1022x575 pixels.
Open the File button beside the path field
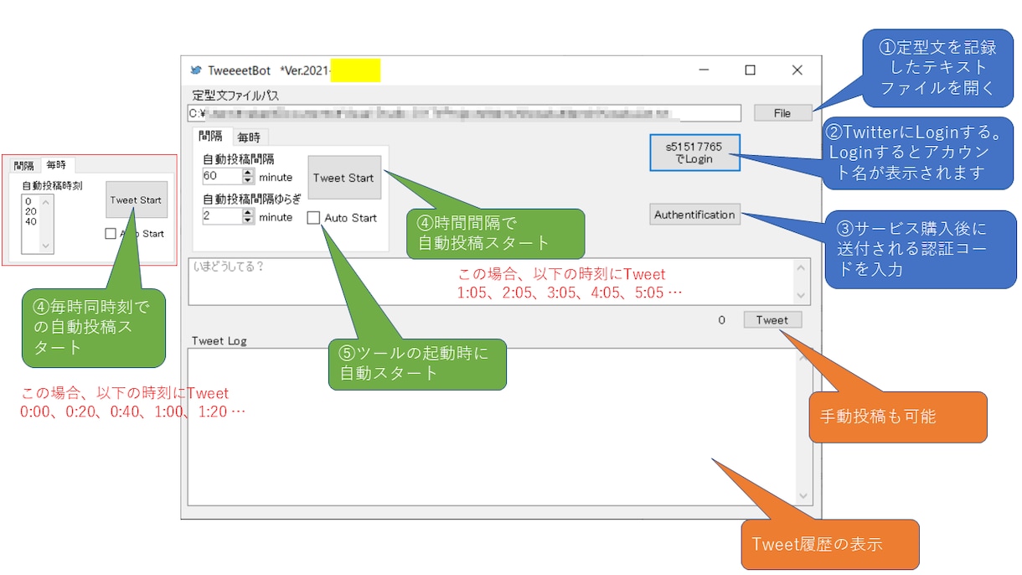click(782, 113)
